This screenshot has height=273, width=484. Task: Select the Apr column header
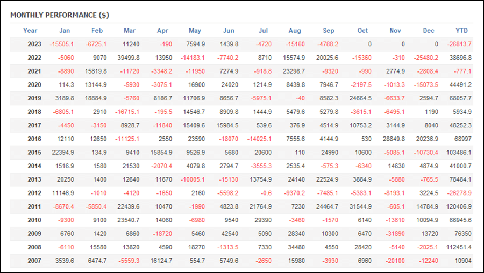coord(162,31)
